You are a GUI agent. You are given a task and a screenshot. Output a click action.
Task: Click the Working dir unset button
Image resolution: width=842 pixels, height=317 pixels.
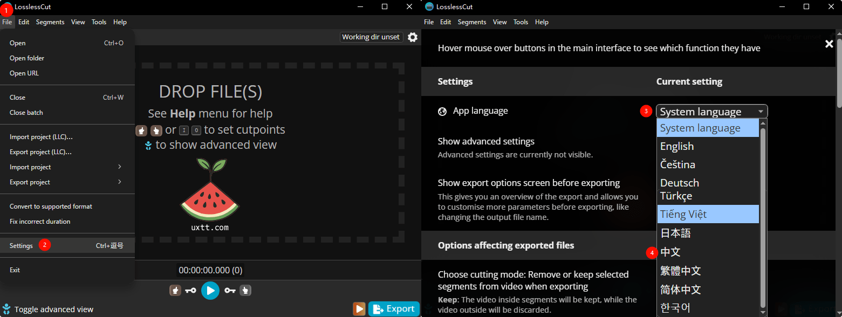(371, 37)
